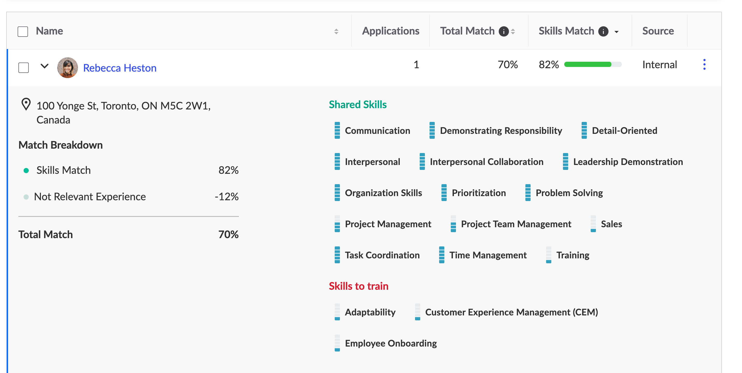Open Rebecca Heston's profile link

[120, 68]
